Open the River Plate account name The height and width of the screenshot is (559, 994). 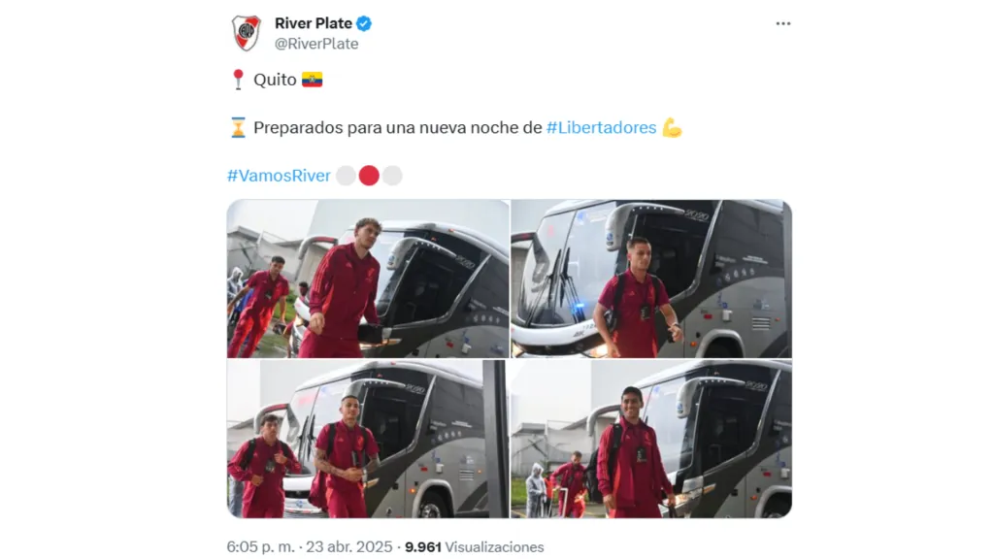pos(314,23)
